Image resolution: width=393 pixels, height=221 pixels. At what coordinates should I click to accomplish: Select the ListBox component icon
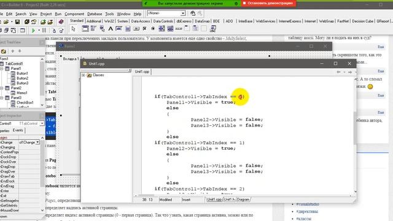click(x=161, y=29)
